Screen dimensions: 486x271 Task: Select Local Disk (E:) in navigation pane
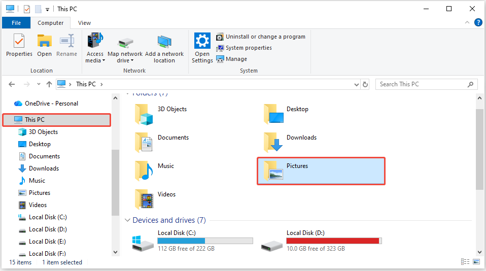pyautogui.click(x=42, y=242)
